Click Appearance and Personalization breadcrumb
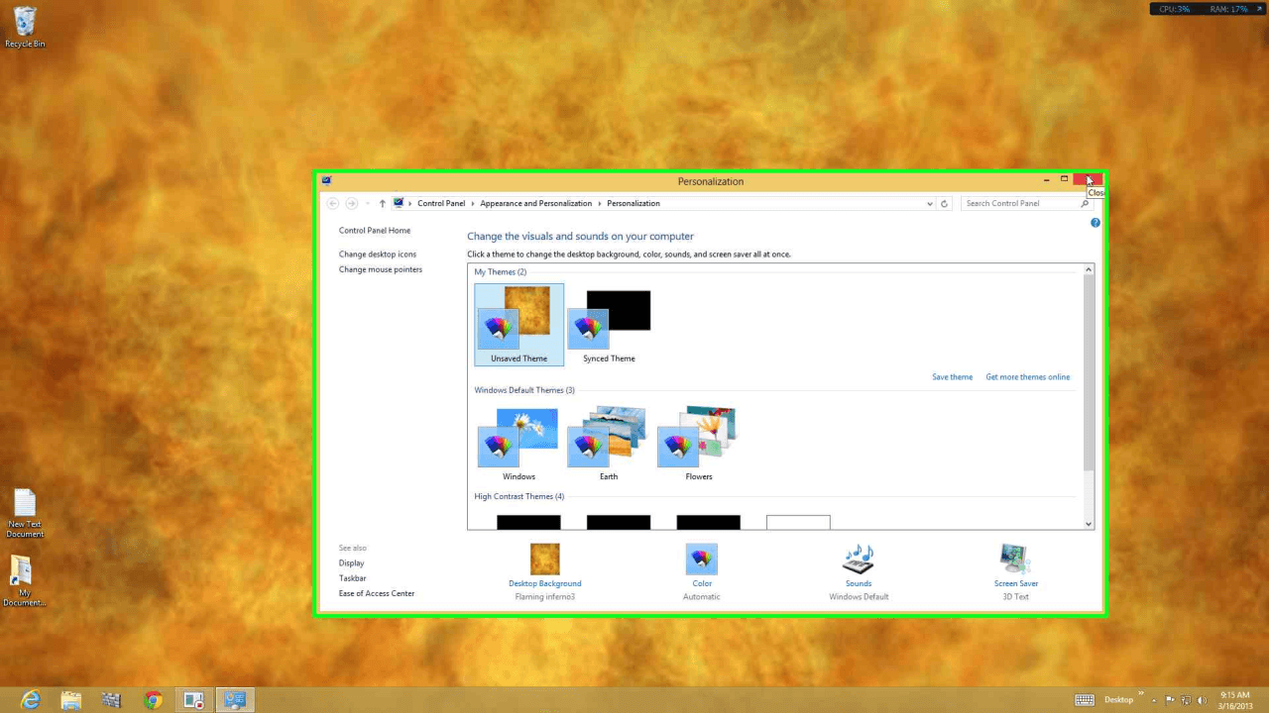 tap(535, 204)
